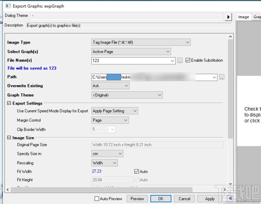Open the Overwrite Existing dropdown

(x=110, y=86)
